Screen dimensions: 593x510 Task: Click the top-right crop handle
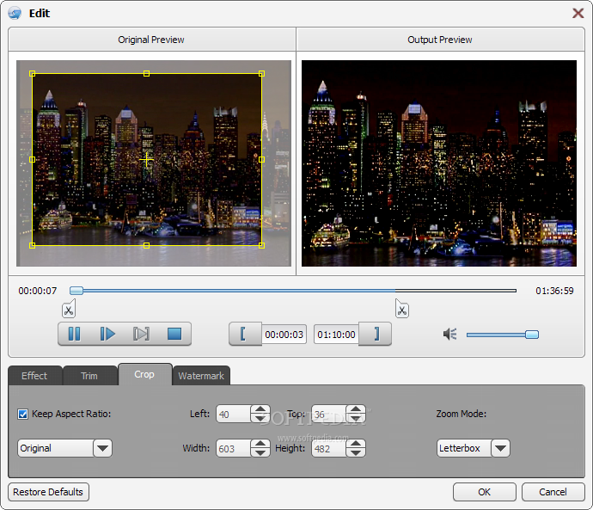pos(261,74)
